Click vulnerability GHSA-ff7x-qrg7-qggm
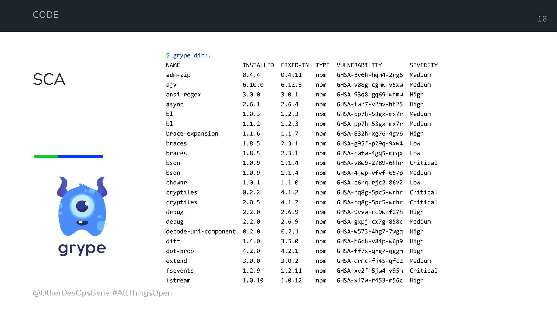Screen dimensions: 557x313 [370, 251]
